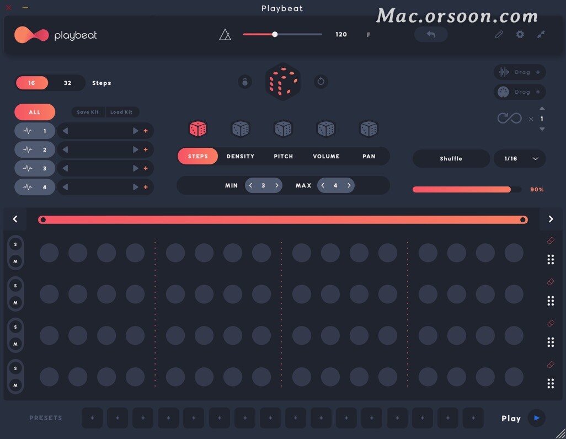The image size is (566, 439).
Task: Solo the second sequencer row
Action: (x=15, y=286)
